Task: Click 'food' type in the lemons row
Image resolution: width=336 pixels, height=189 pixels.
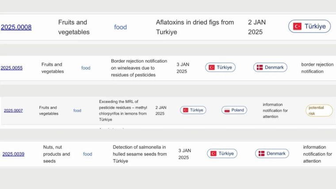Action: pyautogui.click(x=77, y=110)
